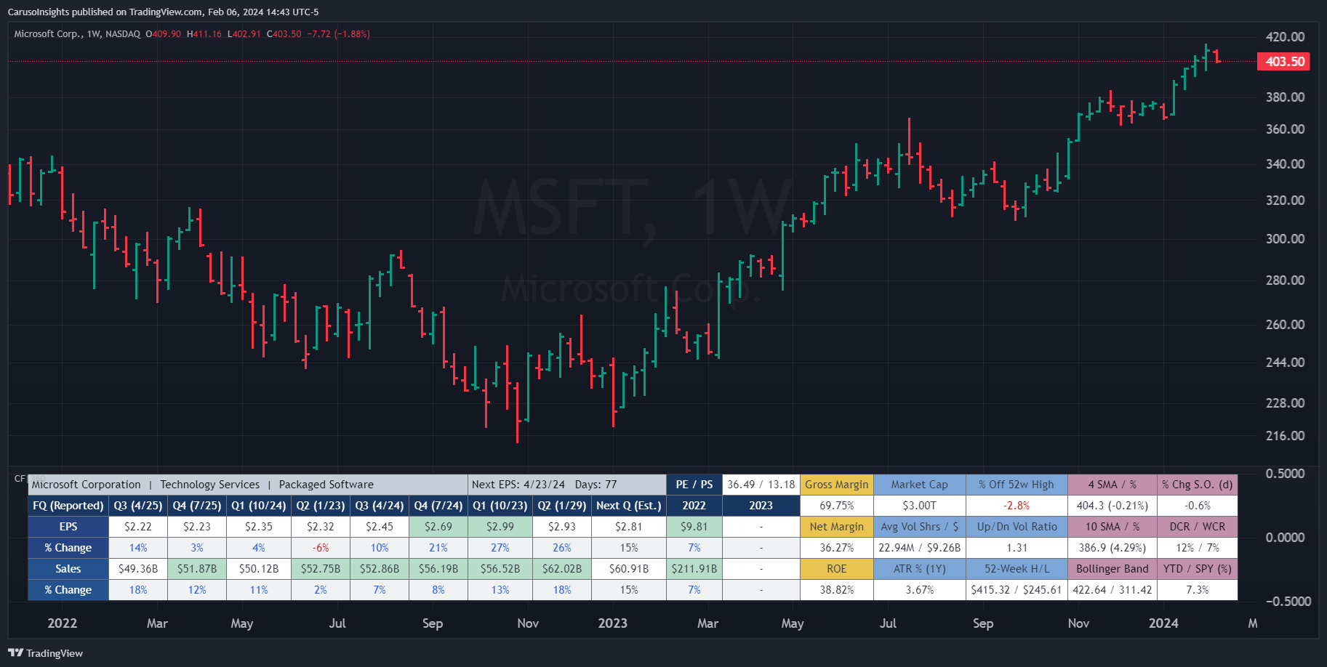
Task: Click the '4 SMA / %' header cell
Action: 1112,485
